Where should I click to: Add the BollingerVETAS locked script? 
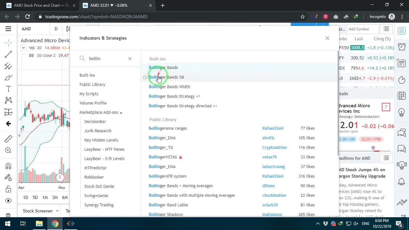163,157
